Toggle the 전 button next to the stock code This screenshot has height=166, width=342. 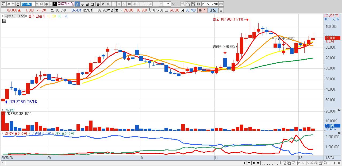[18, 4]
